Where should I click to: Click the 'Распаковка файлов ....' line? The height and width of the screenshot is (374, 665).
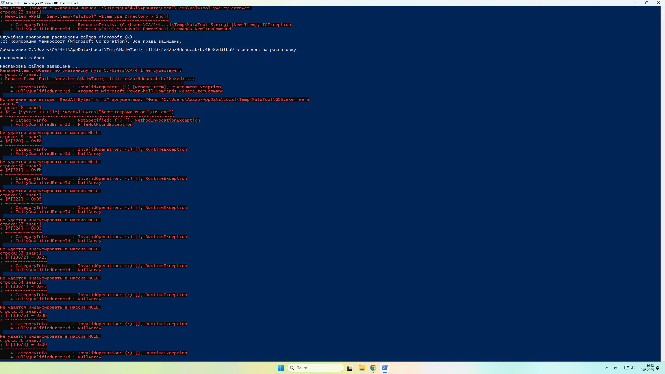coord(28,58)
